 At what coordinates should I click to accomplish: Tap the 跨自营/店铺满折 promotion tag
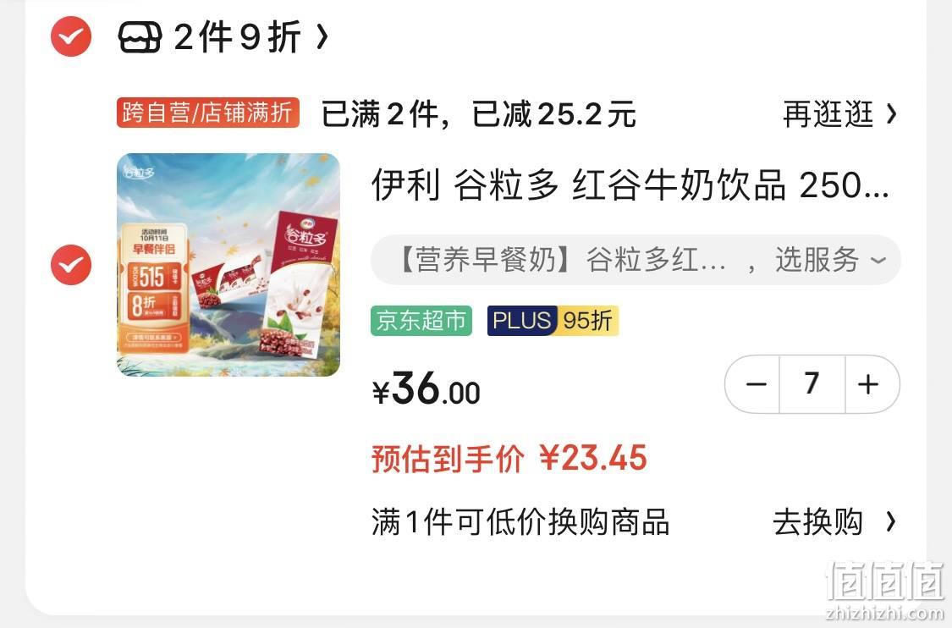tap(207, 113)
